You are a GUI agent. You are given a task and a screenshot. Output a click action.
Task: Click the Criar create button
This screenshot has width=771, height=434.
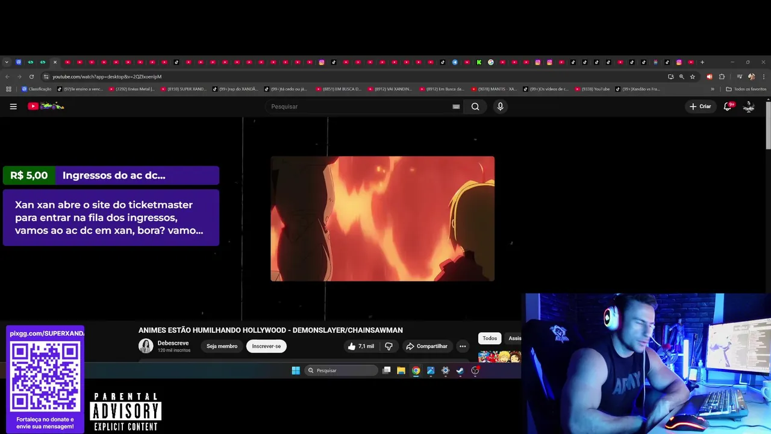tap(701, 106)
